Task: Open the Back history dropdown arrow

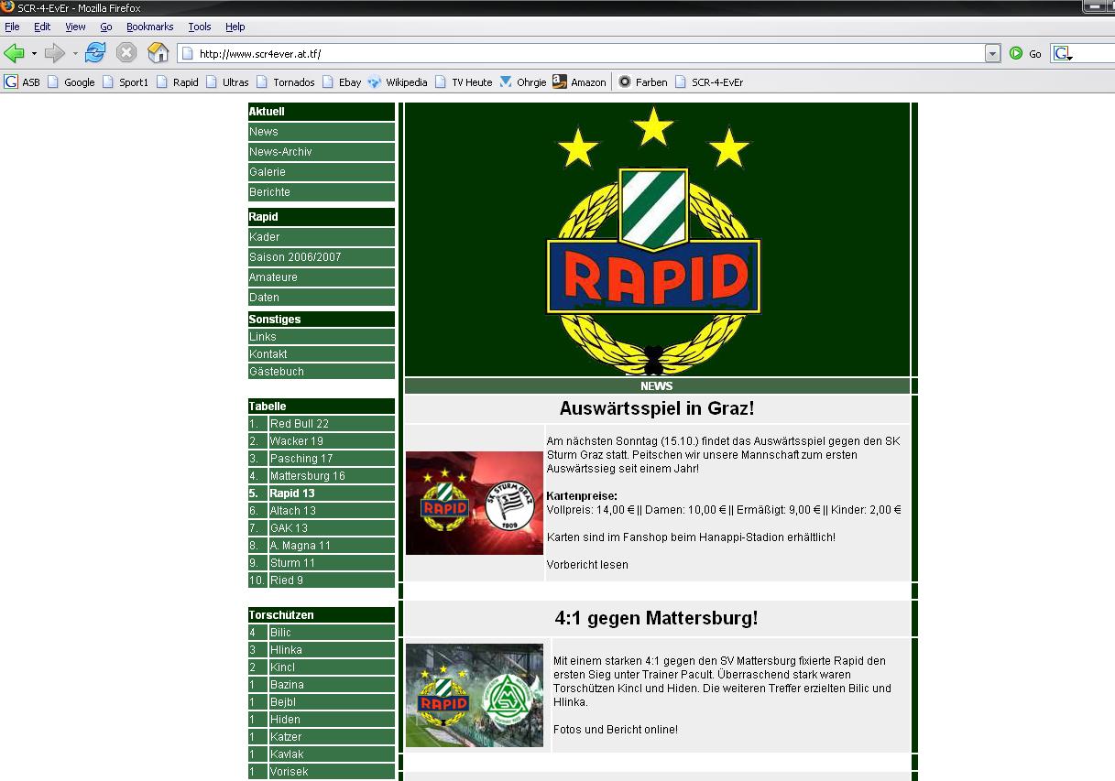Action: [34, 53]
